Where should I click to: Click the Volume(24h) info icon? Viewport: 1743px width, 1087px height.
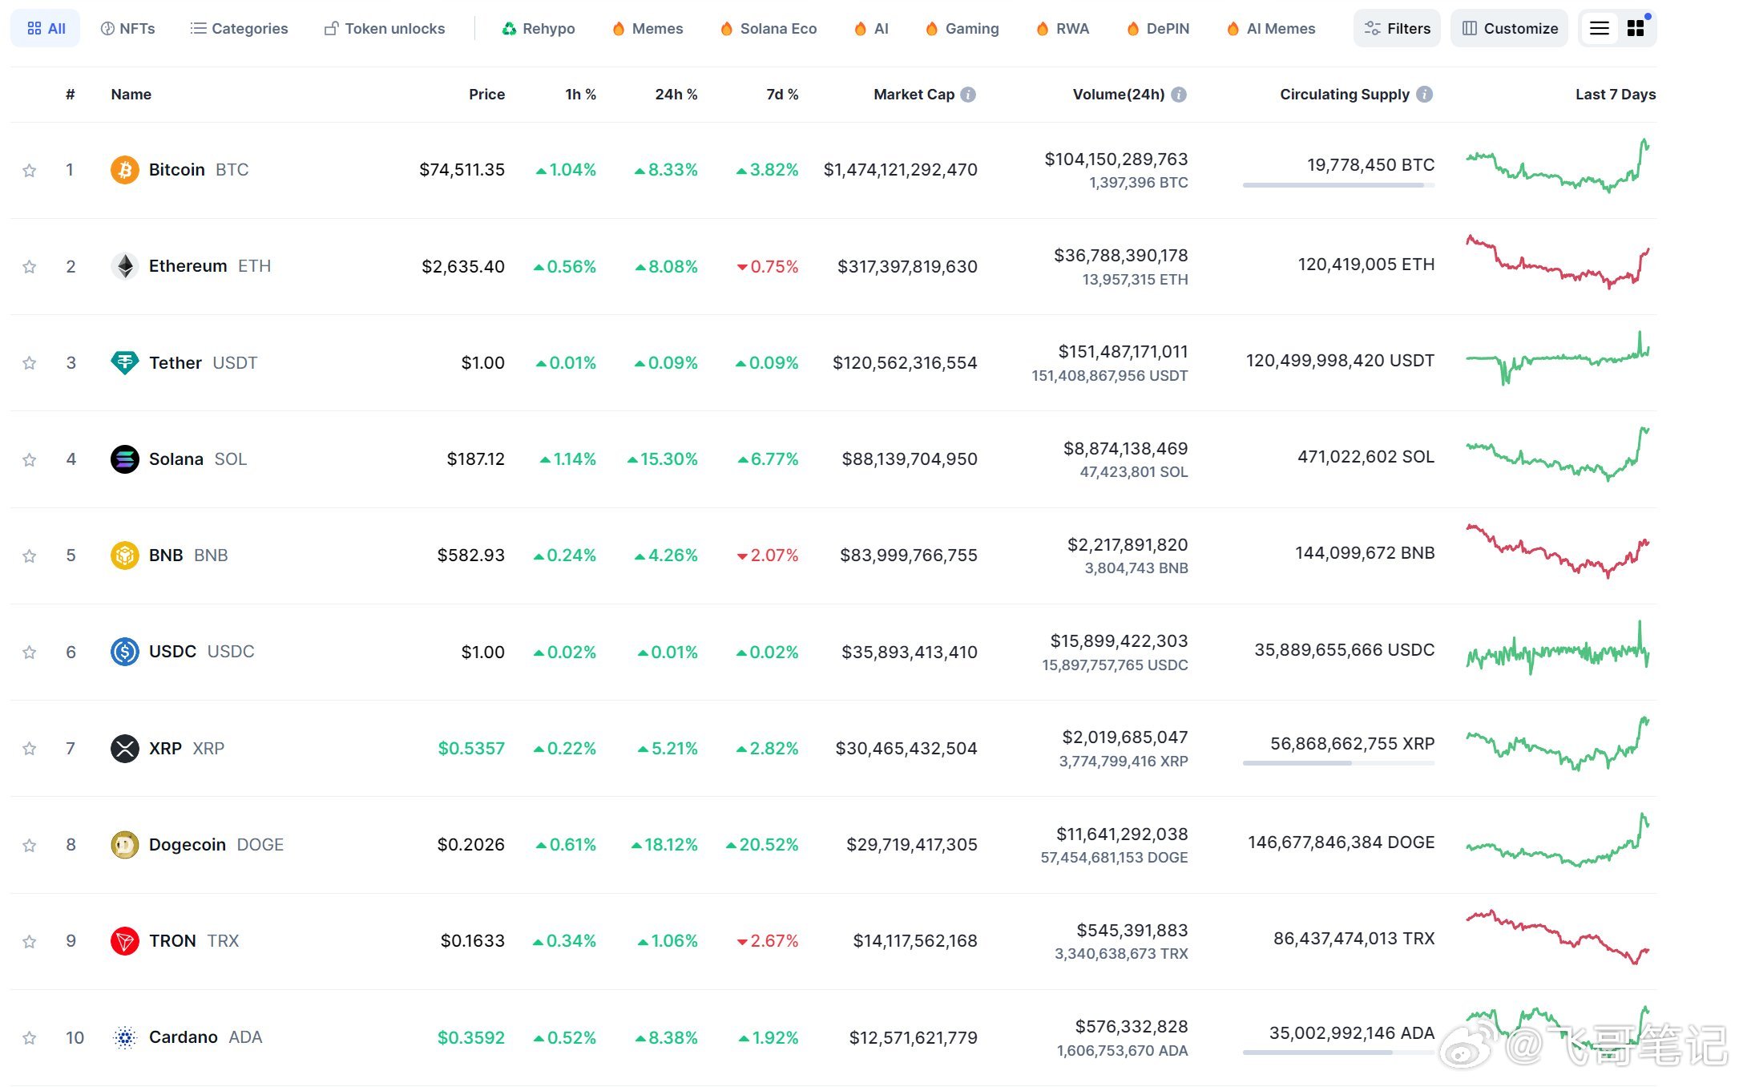(x=1179, y=95)
